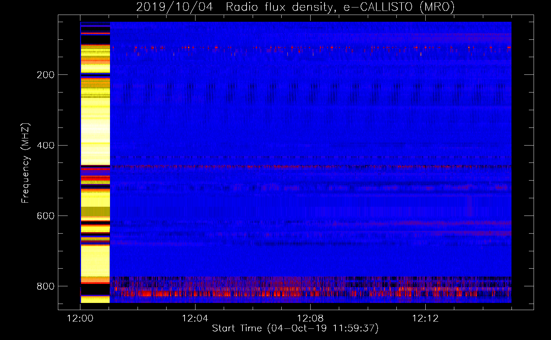Click the '12:12' time tick label
This screenshot has width=551, height=340.
(x=425, y=319)
